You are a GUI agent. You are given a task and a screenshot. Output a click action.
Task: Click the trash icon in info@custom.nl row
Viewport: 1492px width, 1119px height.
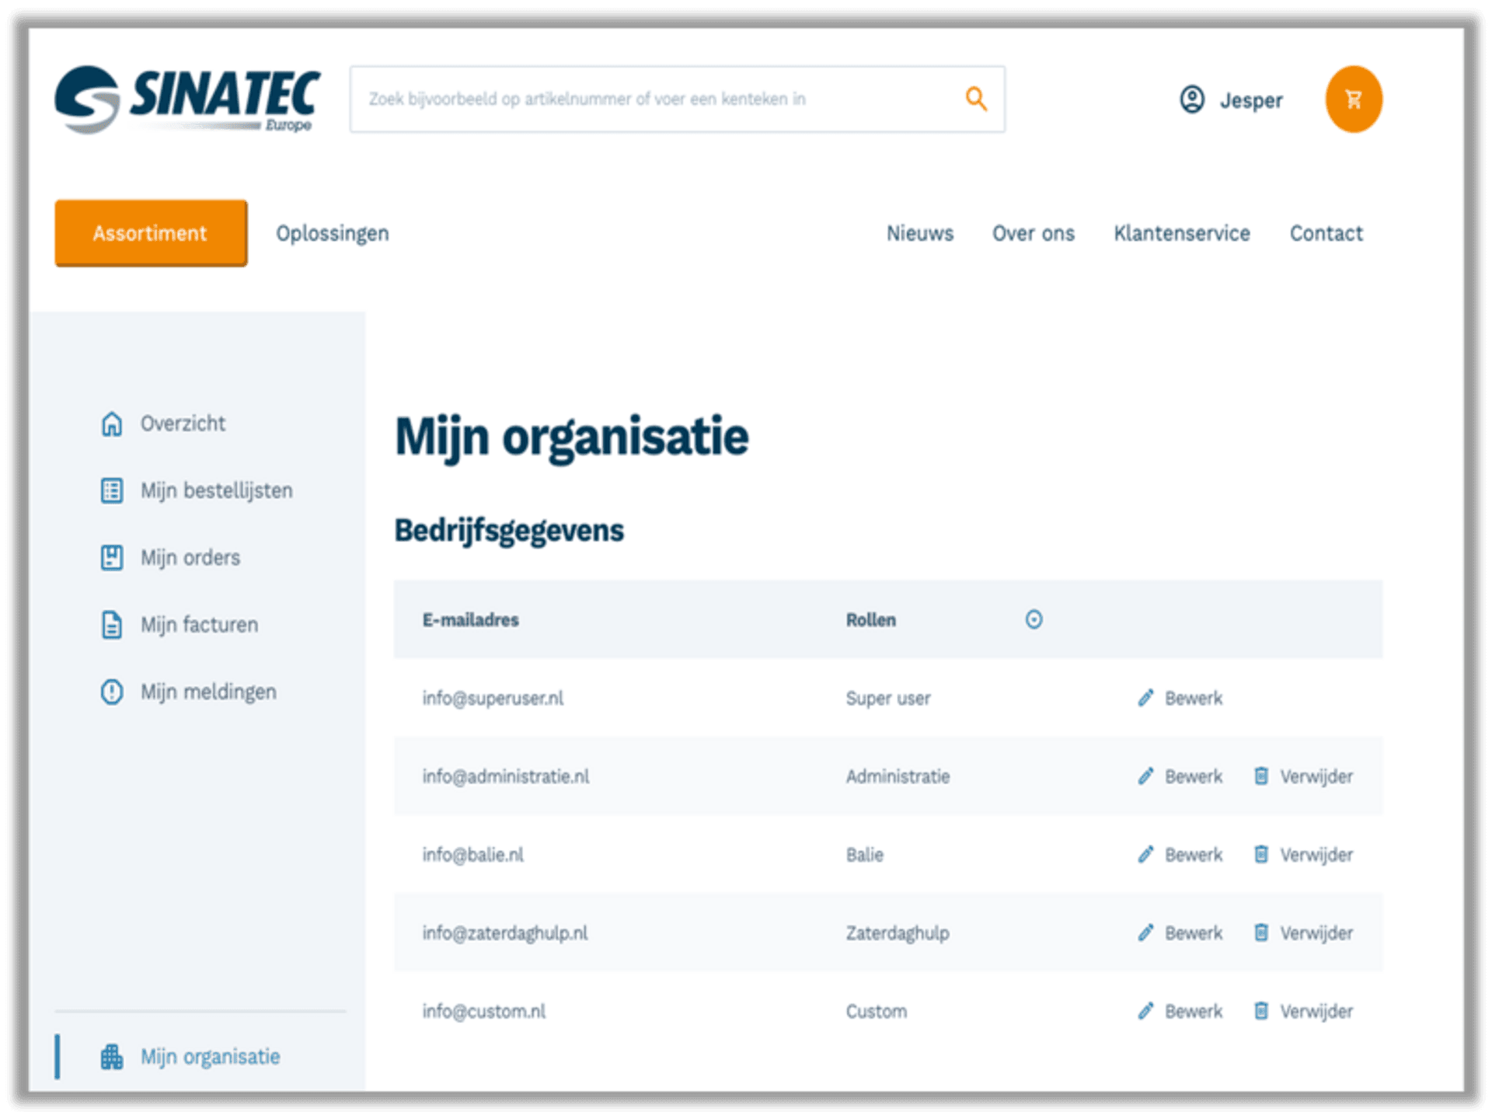1261,1011
